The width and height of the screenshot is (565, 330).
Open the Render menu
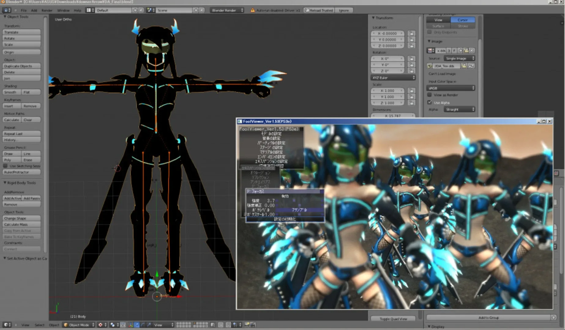click(x=47, y=10)
